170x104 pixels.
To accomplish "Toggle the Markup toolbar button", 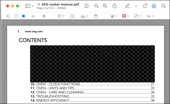I will click(x=154, y=6).
